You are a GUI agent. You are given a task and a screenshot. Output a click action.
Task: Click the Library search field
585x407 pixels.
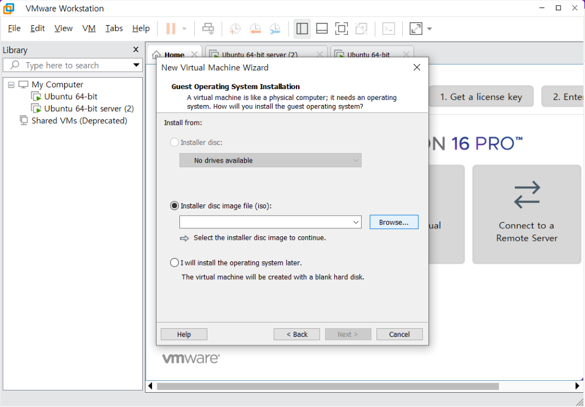tap(73, 65)
